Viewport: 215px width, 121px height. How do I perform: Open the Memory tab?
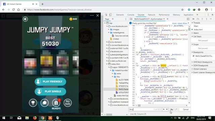click(x=176, y=15)
